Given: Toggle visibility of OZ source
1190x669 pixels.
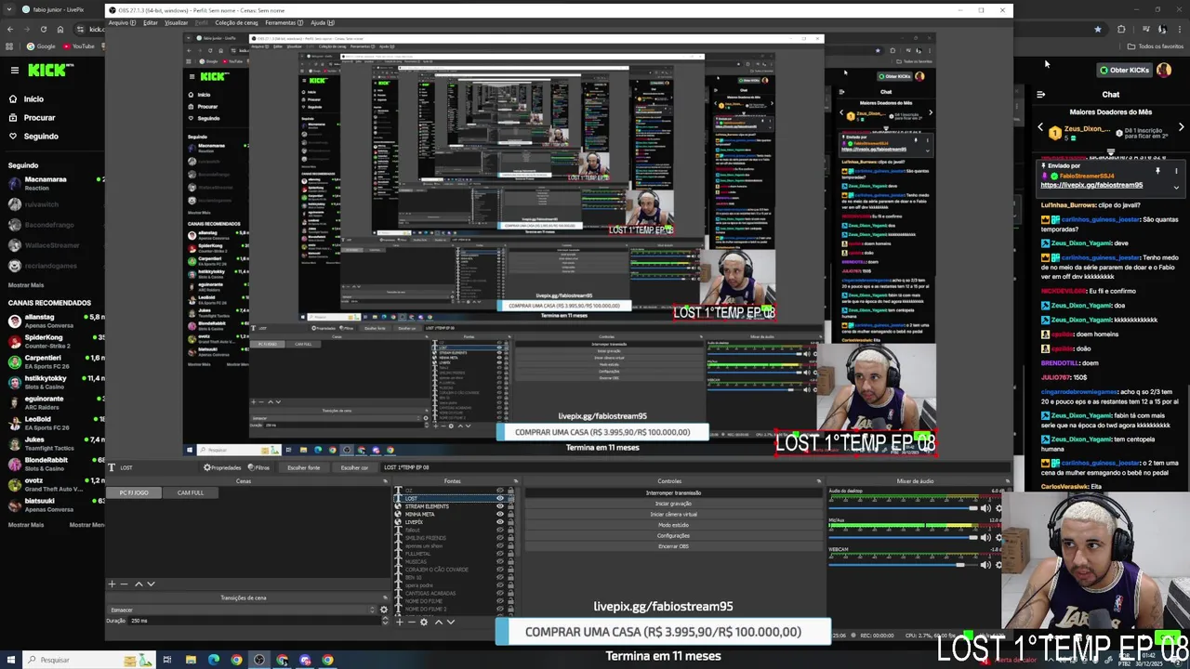Looking at the screenshot, I should [499, 491].
